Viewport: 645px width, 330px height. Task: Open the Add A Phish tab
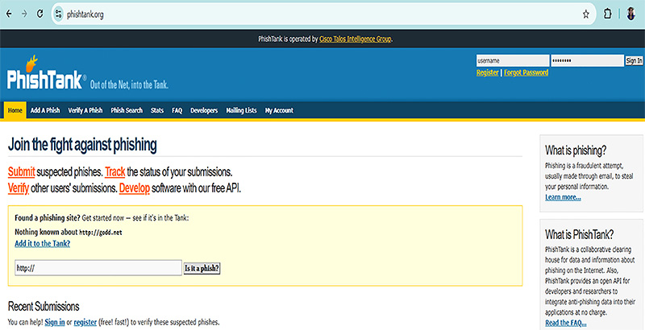coord(45,110)
